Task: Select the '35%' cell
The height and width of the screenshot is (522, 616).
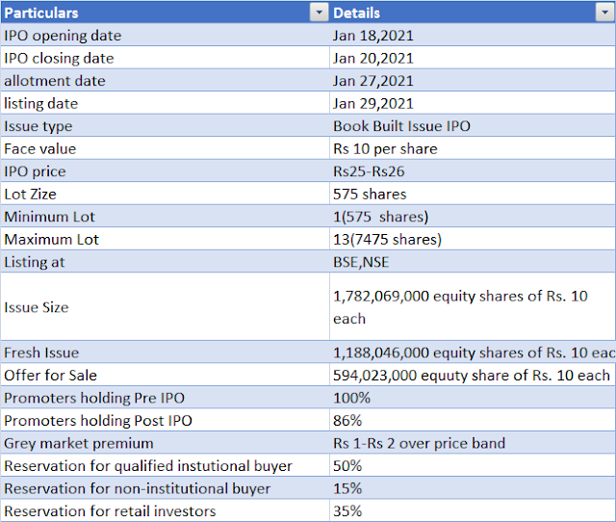Action: pyautogui.click(x=473, y=511)
